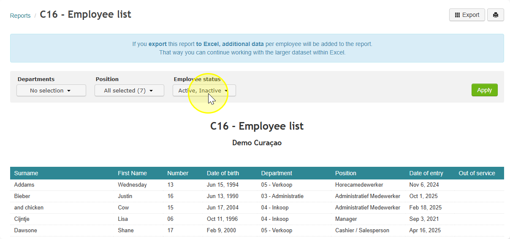Click the 'and chicken' surname cell
Image resolution: width=510 pixels, height=239 pixels.
29,207
